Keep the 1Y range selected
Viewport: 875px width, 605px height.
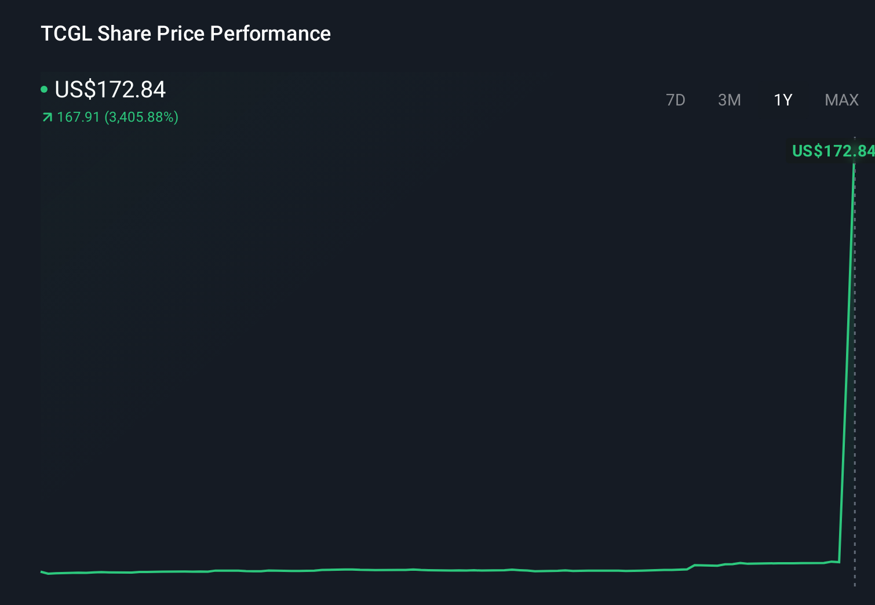click(x=783, y=100)
